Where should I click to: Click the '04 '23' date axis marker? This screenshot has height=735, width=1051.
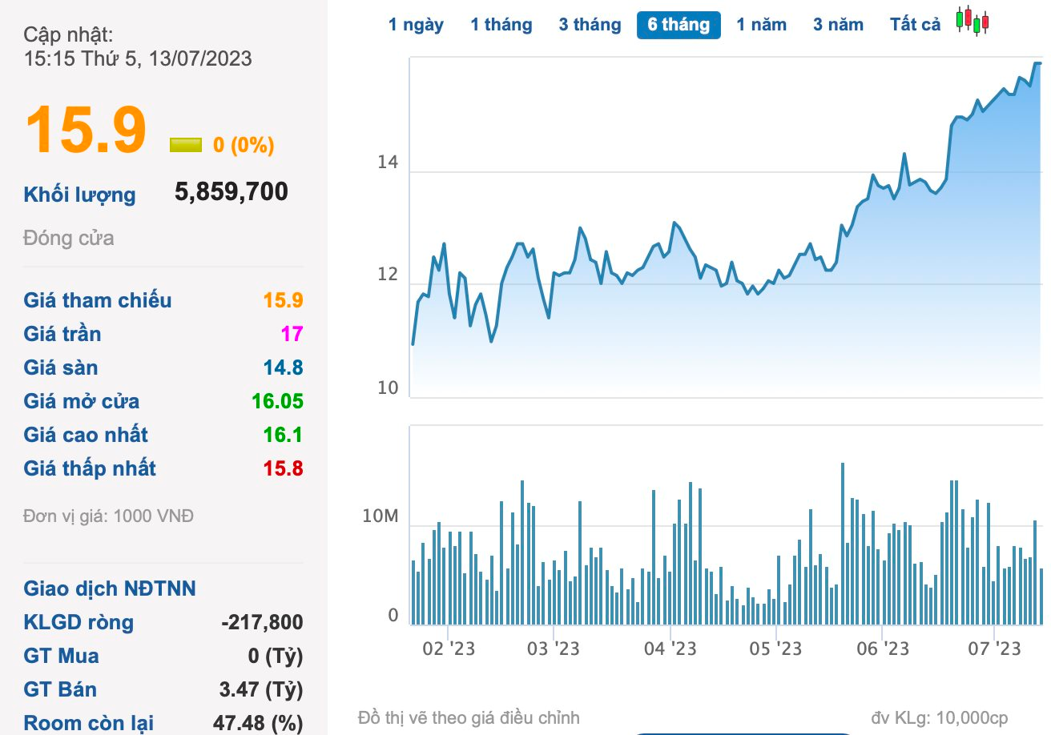pos(670,648)
